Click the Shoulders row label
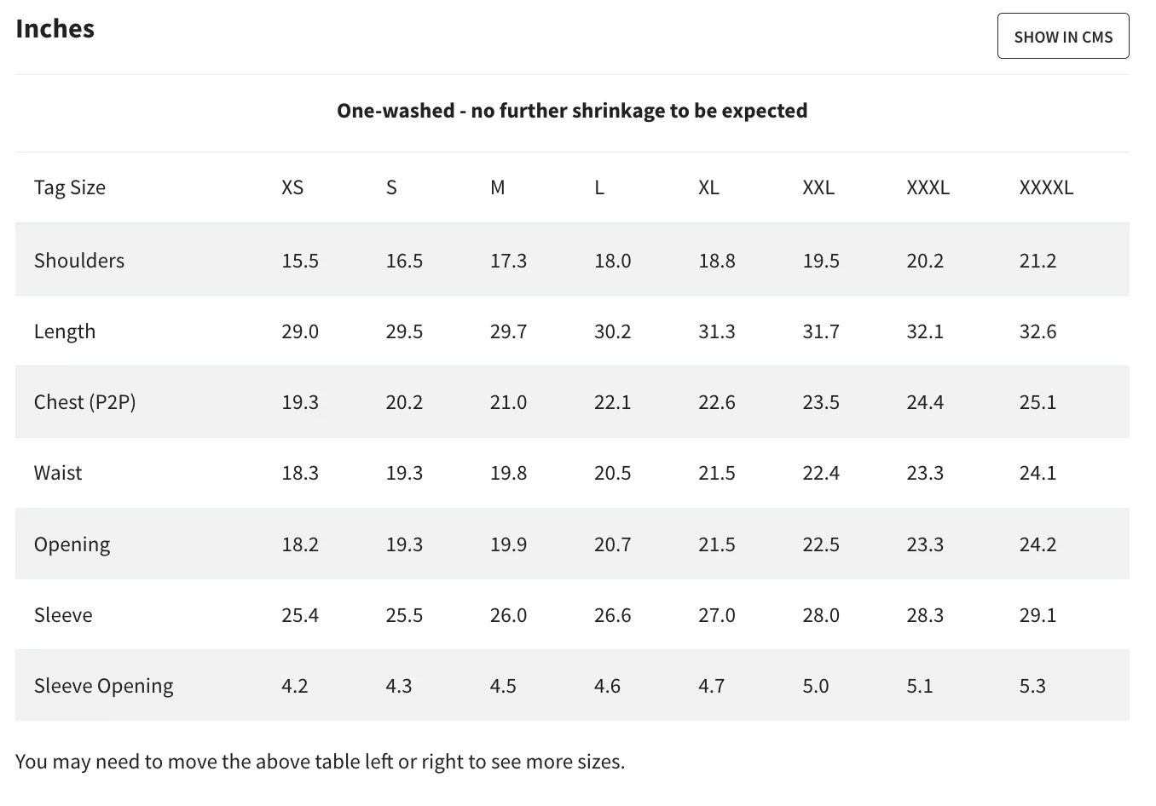The image size is (1156, 806). click(x=79, y=261)
